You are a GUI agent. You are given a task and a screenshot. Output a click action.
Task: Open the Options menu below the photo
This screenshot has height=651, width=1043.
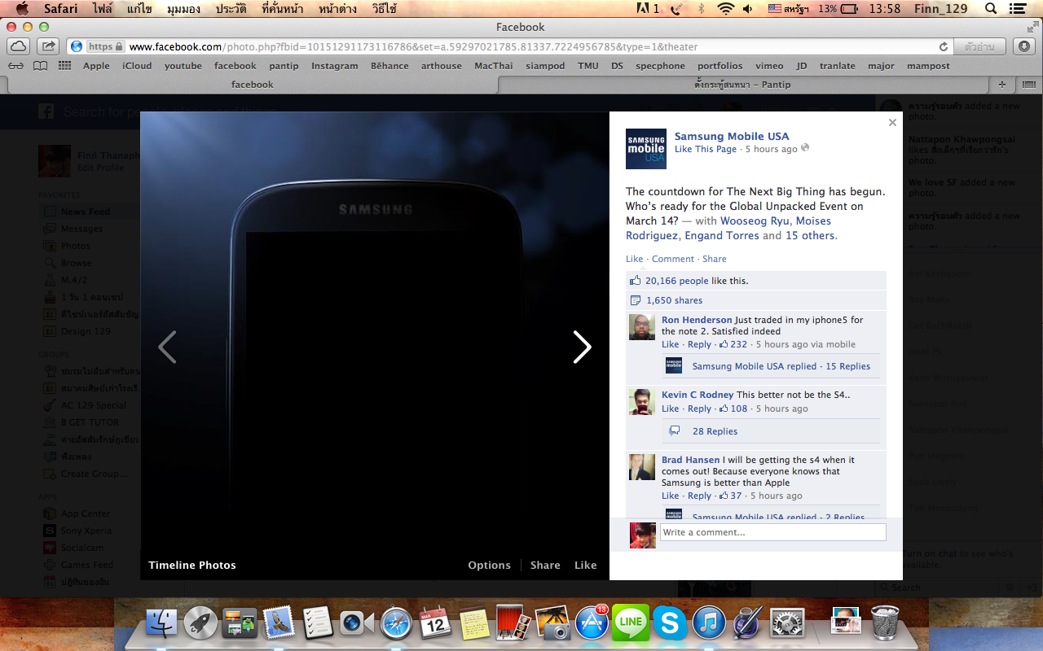pos(489,565)
